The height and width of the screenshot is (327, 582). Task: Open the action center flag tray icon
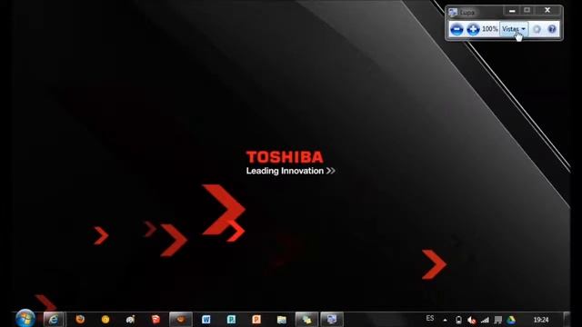pos(498,320)
